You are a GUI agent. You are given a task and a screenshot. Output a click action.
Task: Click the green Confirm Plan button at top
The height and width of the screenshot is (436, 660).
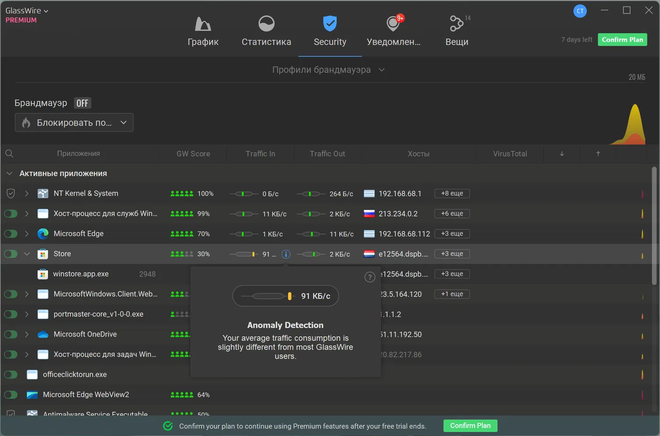coord(622,40)
